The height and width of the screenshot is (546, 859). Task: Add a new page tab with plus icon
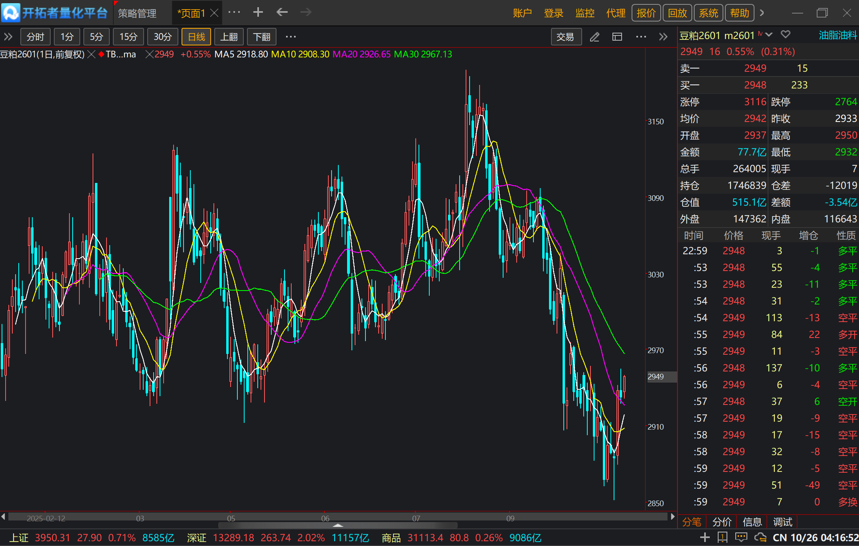258,12
